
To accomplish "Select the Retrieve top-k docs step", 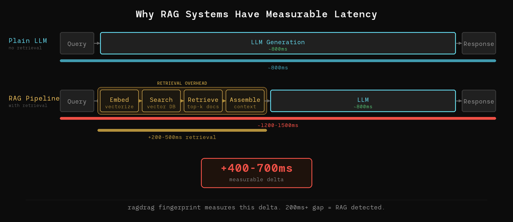I will [x=203, y=101].
